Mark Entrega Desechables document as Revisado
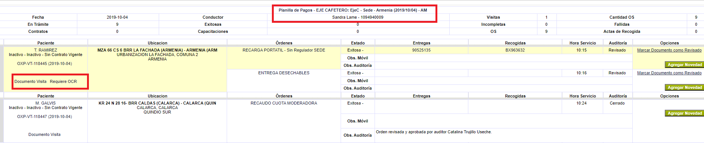 669,73
